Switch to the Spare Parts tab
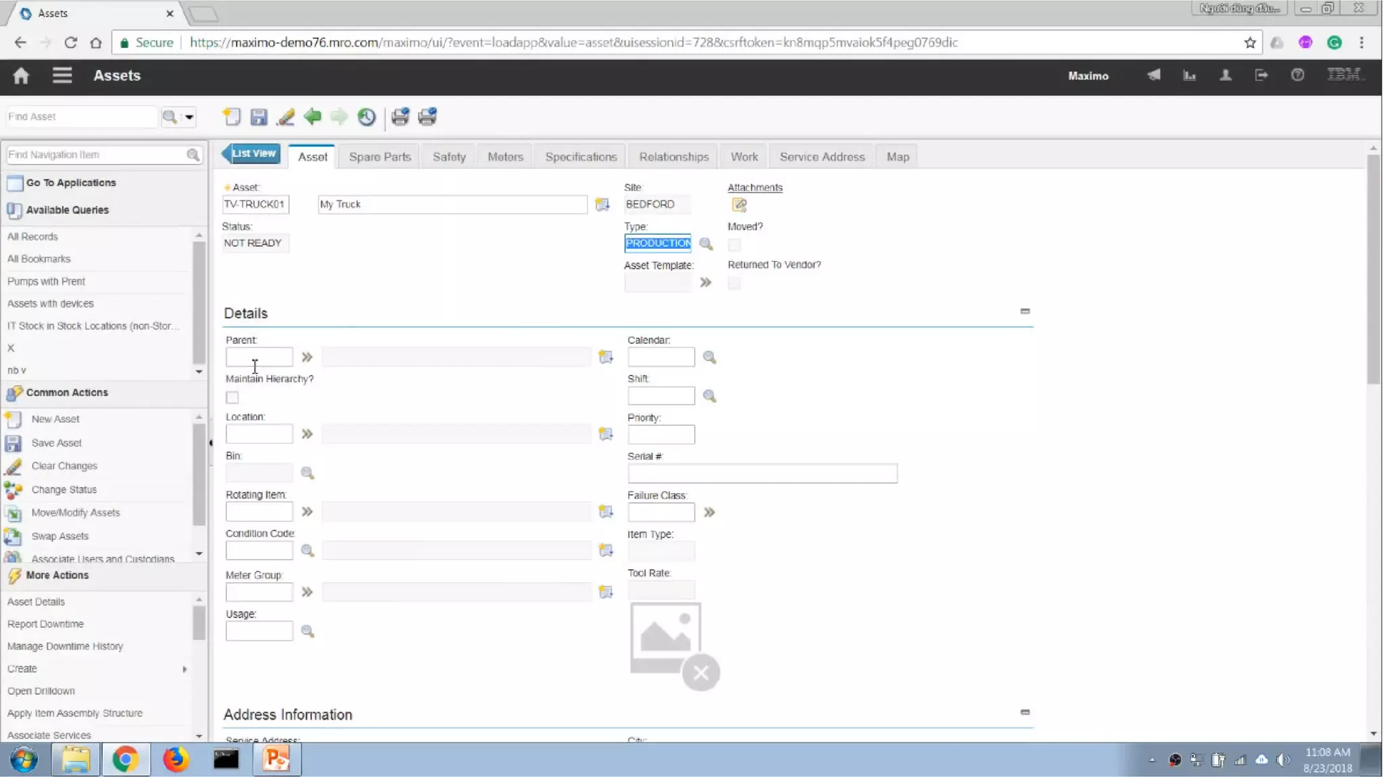Screen dimensions: 1383x777 [380, 156]
